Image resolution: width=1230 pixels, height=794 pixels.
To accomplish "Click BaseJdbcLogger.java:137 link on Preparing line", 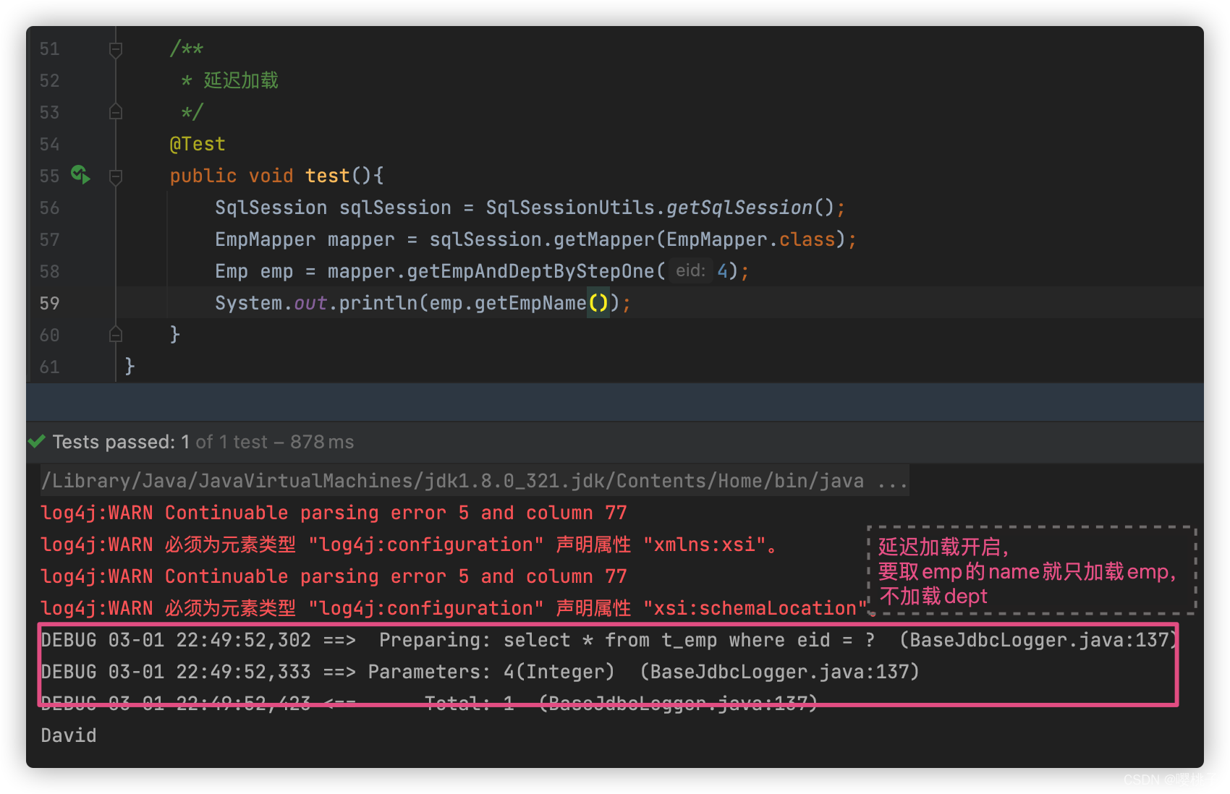I will pyautogui.click(x=1038, y=640).
